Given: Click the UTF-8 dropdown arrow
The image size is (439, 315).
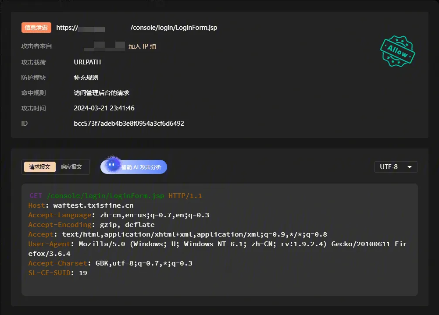Looking at the screenshot, I should point(410,167).
